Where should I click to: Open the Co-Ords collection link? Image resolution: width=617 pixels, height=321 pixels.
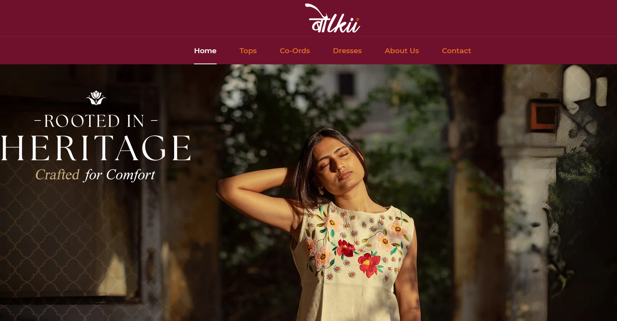pos(295,51)
